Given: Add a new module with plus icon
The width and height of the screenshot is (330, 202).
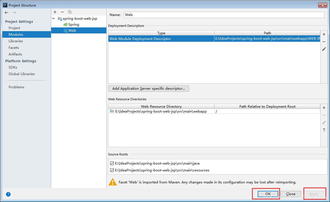Looking at the screenshot, I should pos(55,12).
